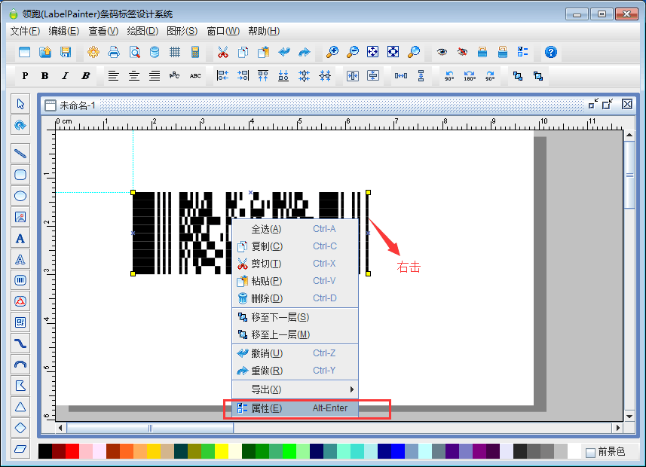Click the eye show icon in toolbar
This screenshot has height=467, width=646.
(442, 52)
